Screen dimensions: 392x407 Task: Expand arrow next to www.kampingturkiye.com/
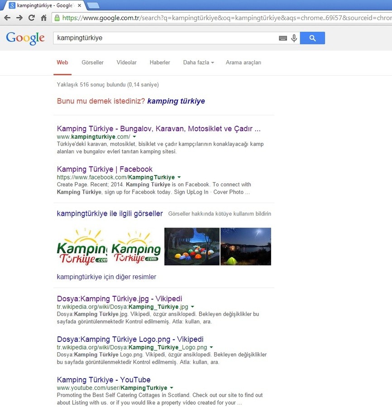(134, 137)
